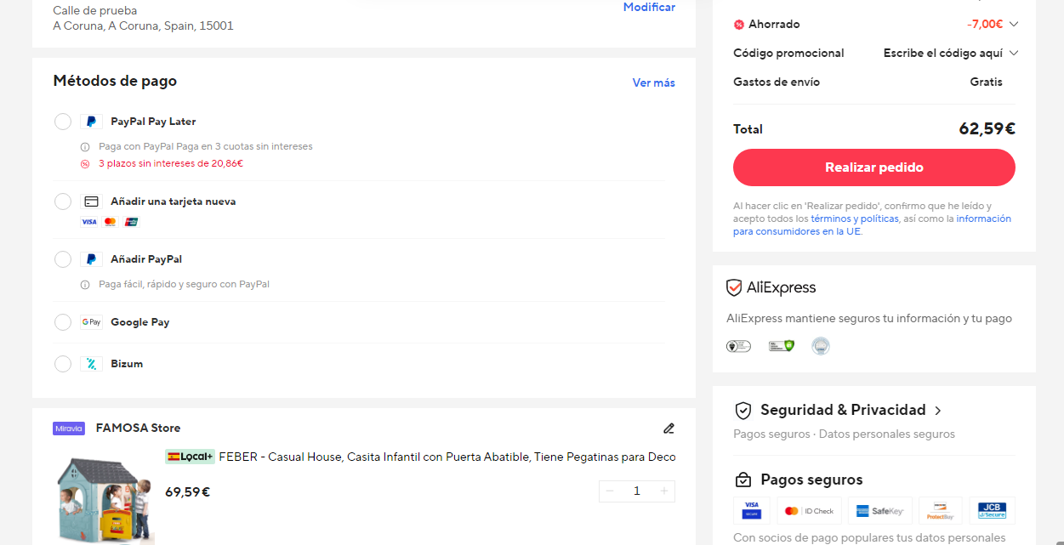Click the Google Pay logo icon
The image size is (1064, 545).
tap(91, 322)
